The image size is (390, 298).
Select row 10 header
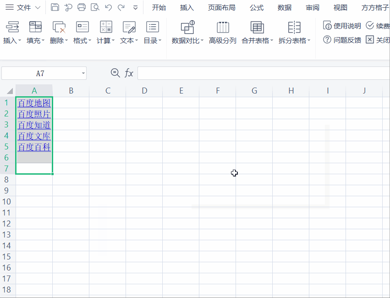click(x=7, y=201)
